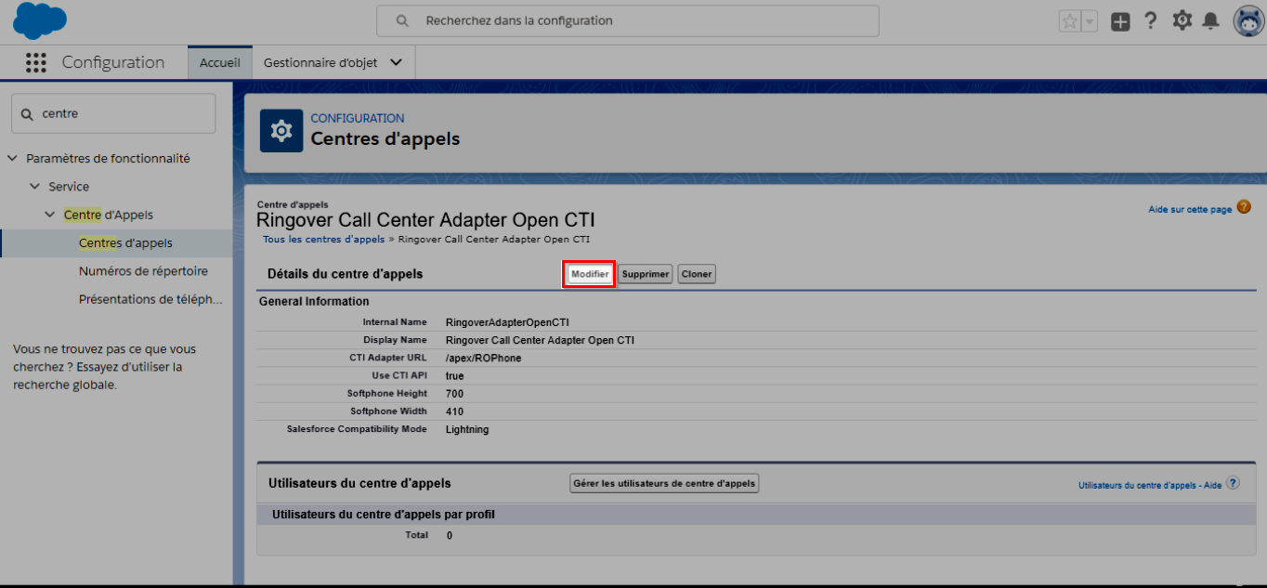Open the setup gear icon
1267x588 pixels.
[1182, 20]
